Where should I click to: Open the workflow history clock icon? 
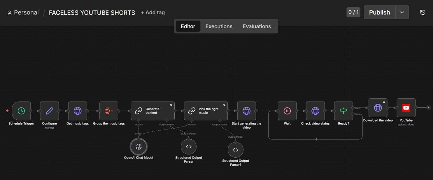423,12
